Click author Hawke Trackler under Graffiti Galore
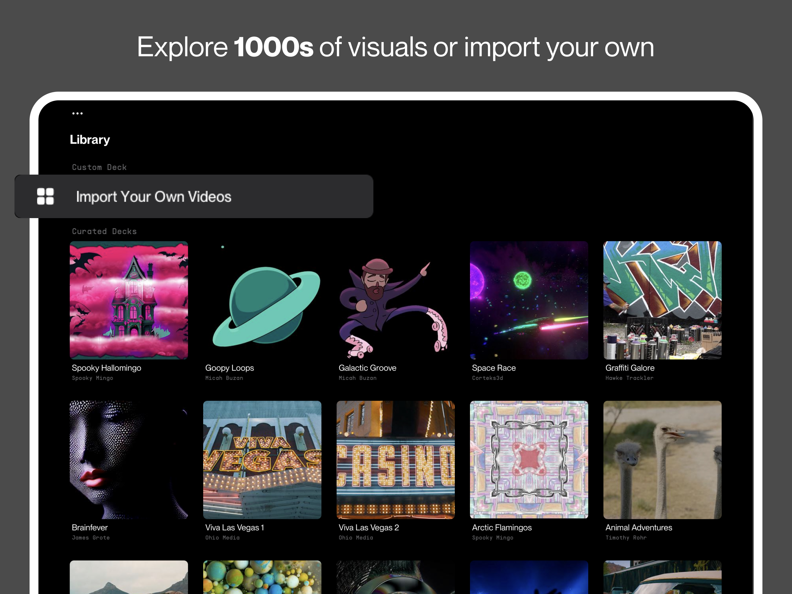Viewport: 792px width, 594px height. [x=629, y=378]
